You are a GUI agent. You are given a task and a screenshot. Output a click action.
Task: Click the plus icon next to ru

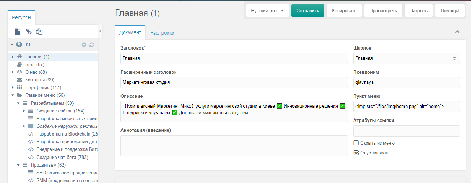84,45
